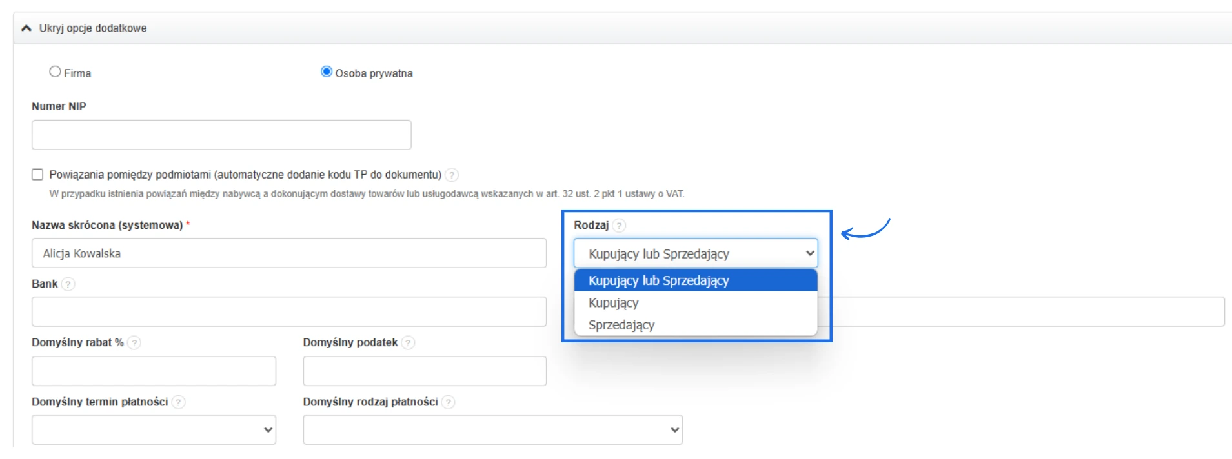Click Nazwa skrócona field with Alicja Kowalska
This screenshot has width=1232, height=459.
tap(288, 253)
